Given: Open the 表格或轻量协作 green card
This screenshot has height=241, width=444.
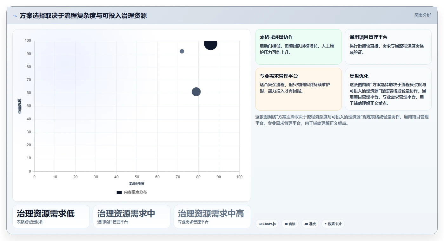Looking at the screenshot, I should pos(298,47).
